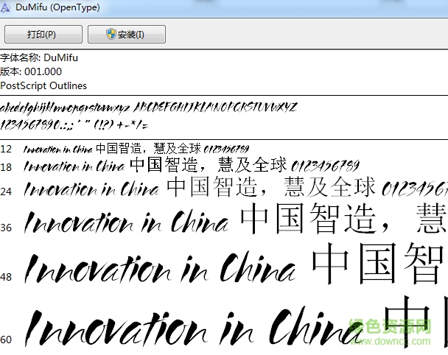Click the size 18 label
The height and width of the screenshot is (355, 448).
coord(6,167)
